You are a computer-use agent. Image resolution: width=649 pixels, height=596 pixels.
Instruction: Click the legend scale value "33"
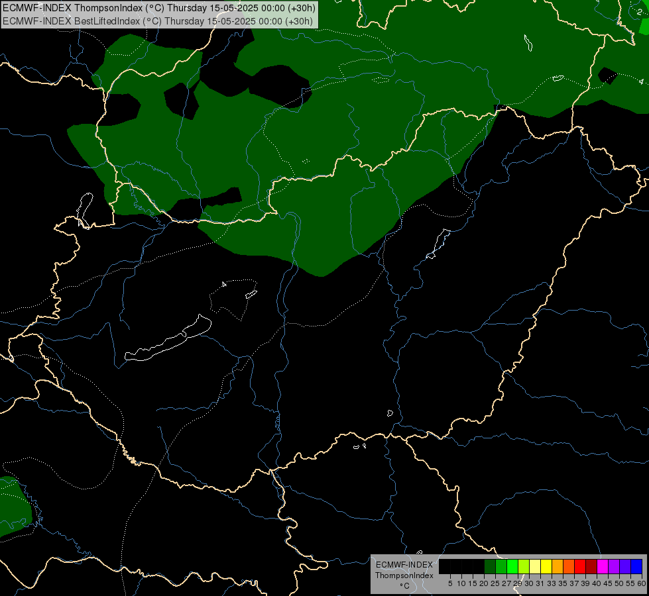pos(552,583)
